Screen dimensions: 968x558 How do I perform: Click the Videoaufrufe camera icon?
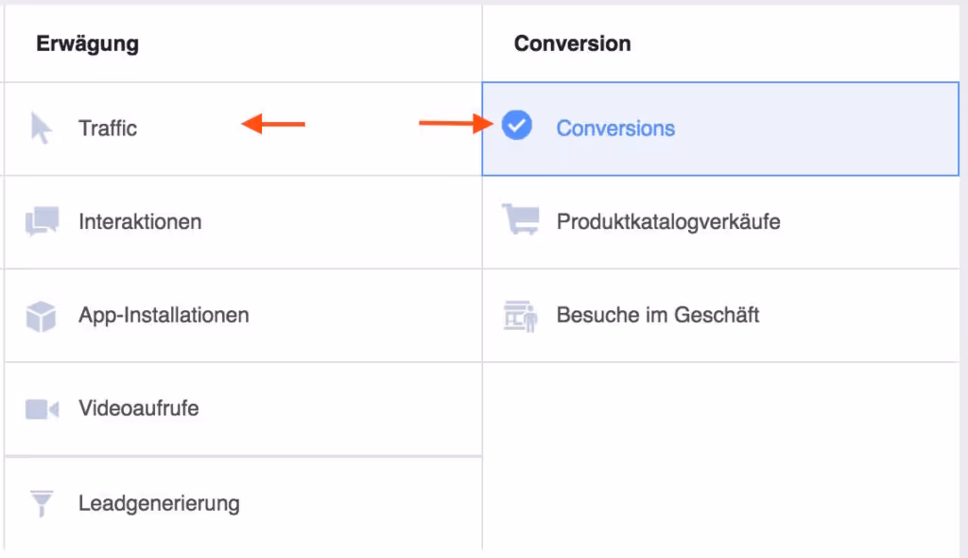[x=42, y=410]
